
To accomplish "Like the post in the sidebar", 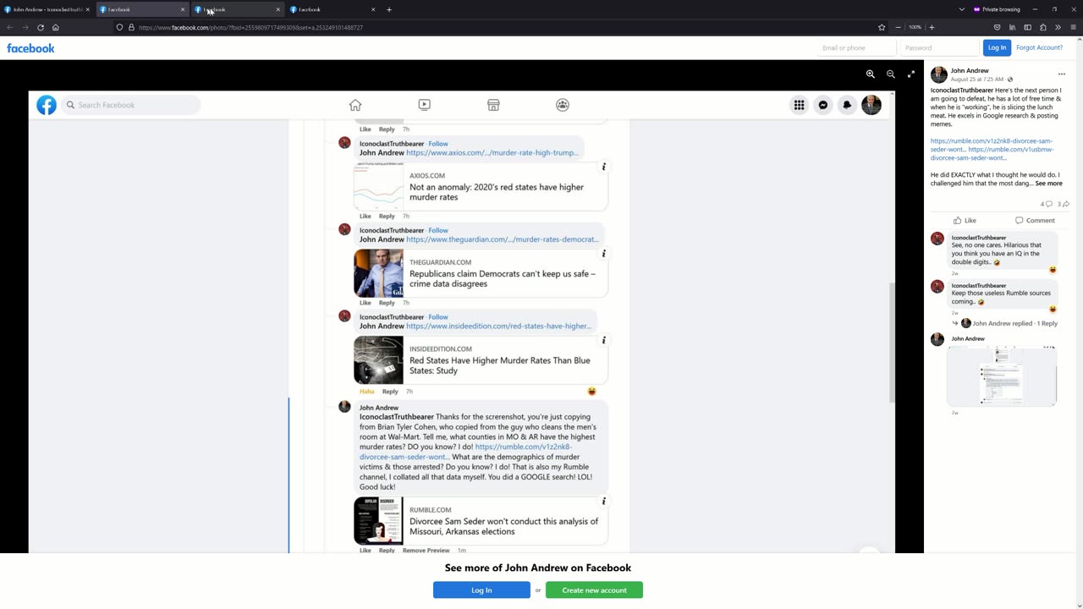I will coord(965,221).
